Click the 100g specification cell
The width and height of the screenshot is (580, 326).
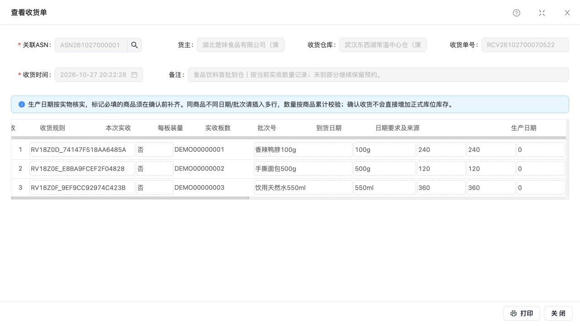pyautogui.click(x=385, y=149)
